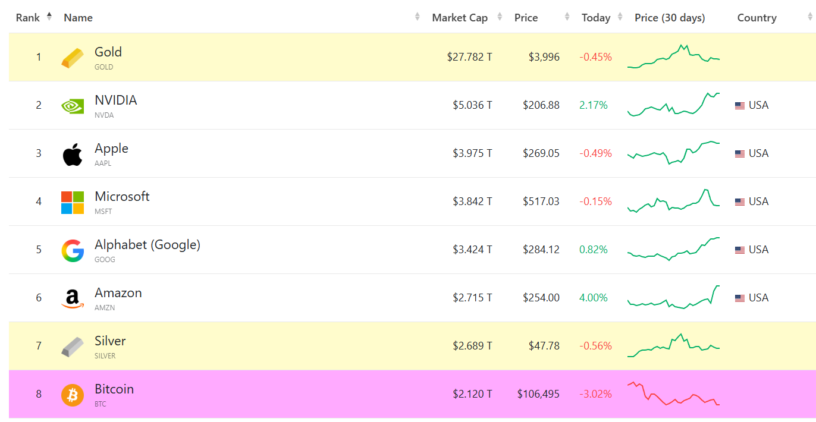This screenshot has width=816, height=422.
Task: Click the Apple logo icon
Action: (x=73, y=154)
